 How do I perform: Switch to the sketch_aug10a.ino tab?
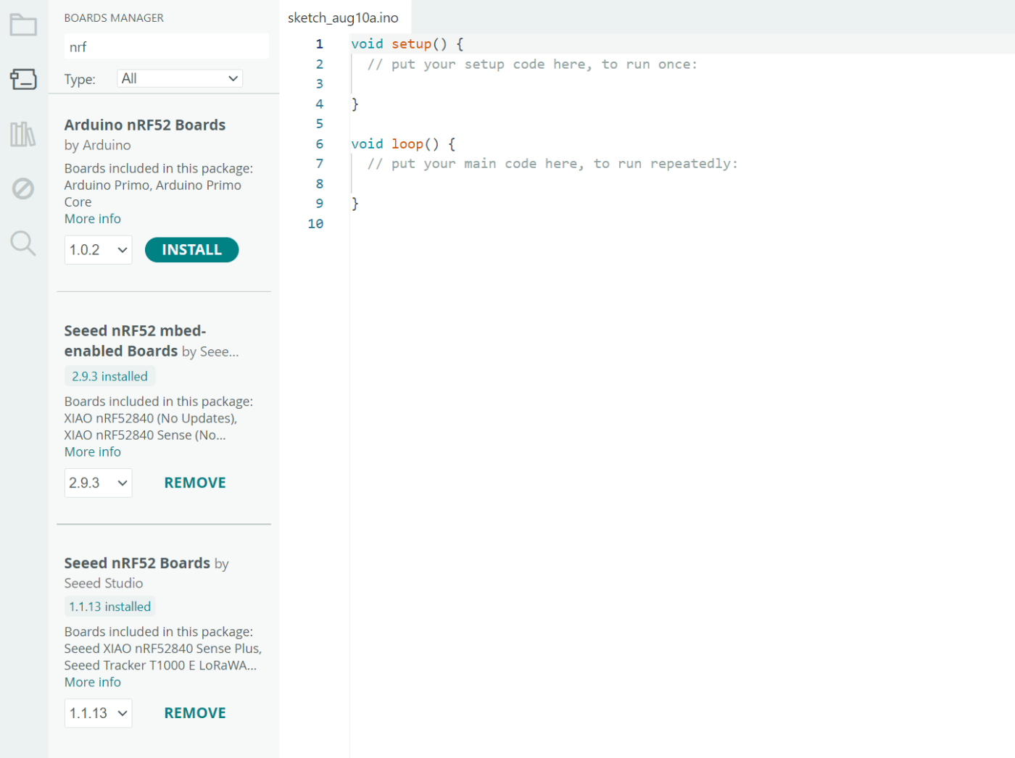(x=343, y=17)
